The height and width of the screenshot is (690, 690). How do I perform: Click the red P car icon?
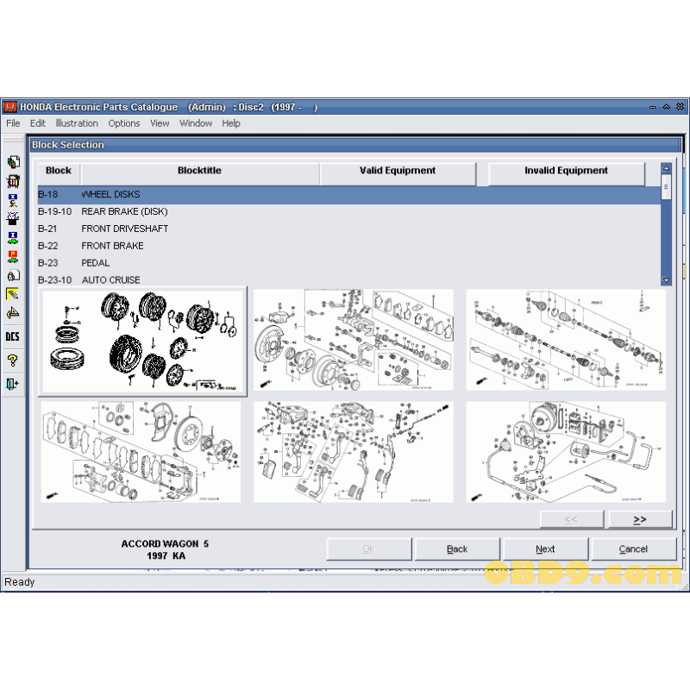(12, 257)
